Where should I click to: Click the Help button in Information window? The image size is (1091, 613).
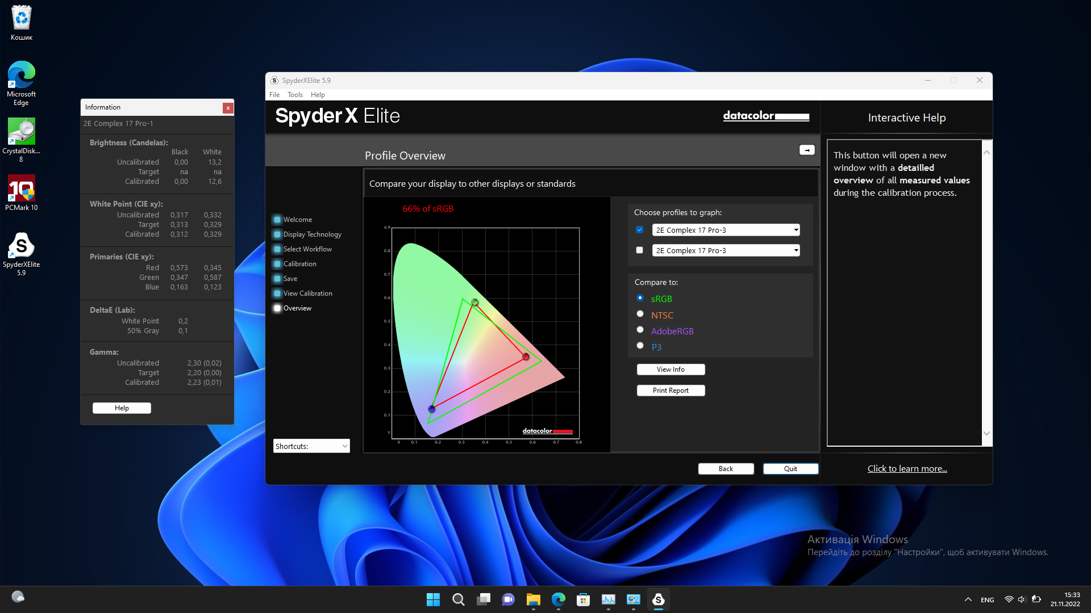coord(122,408)
